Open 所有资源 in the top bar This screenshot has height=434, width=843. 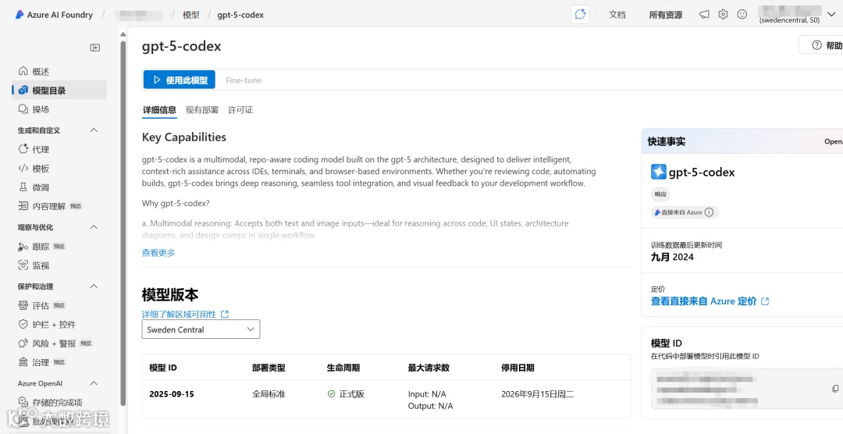(x=666, y=15)
